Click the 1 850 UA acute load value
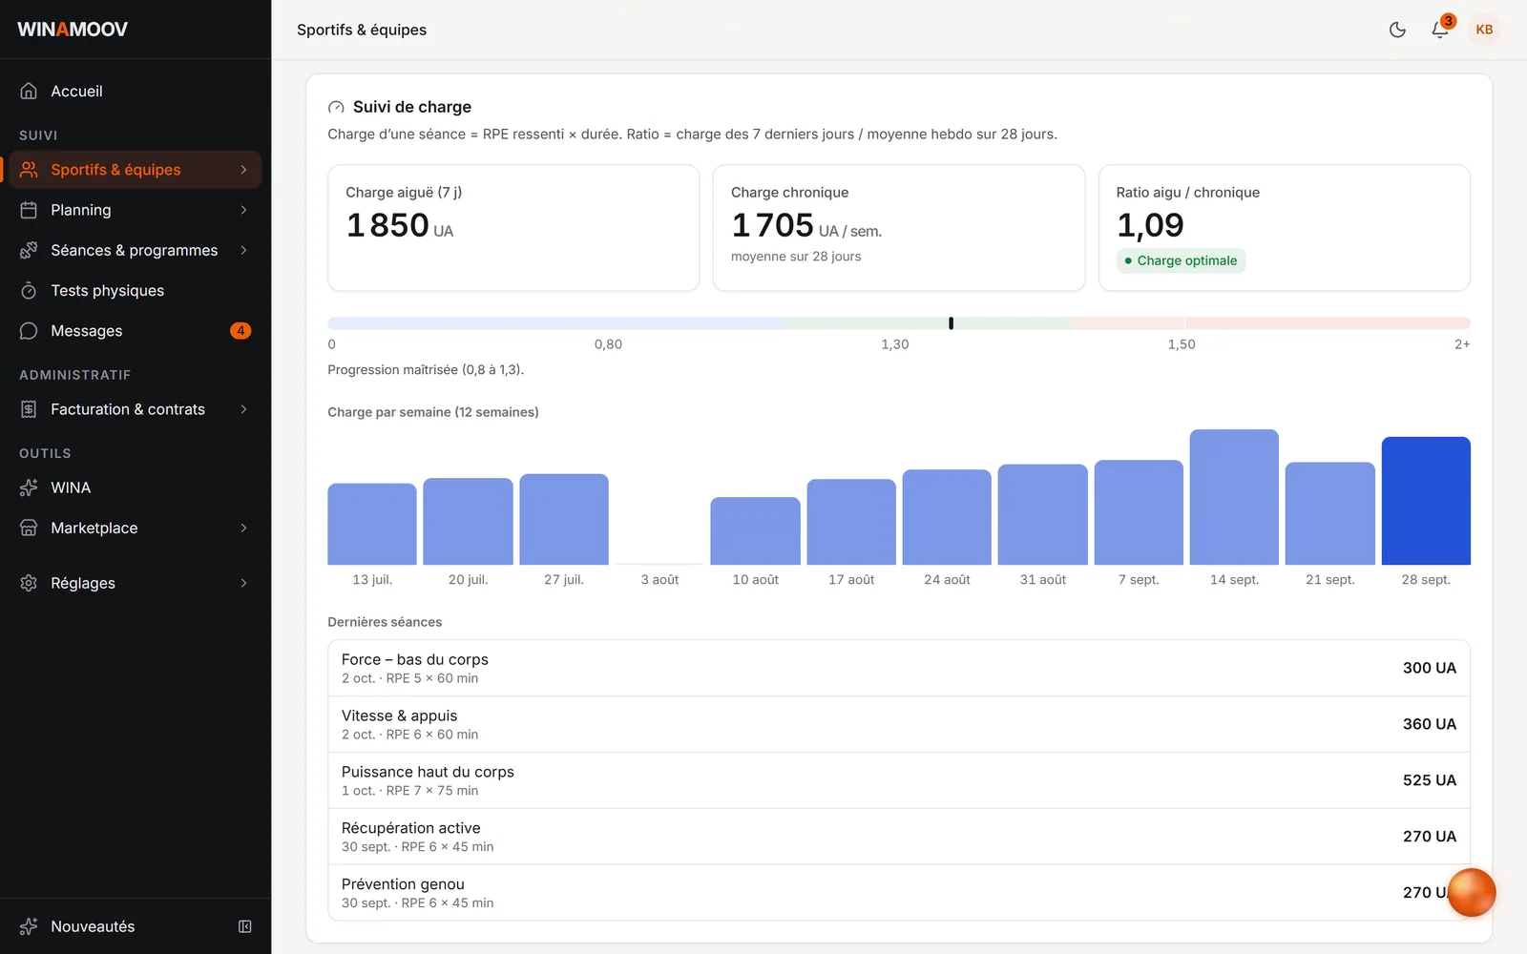 [400, 225]
